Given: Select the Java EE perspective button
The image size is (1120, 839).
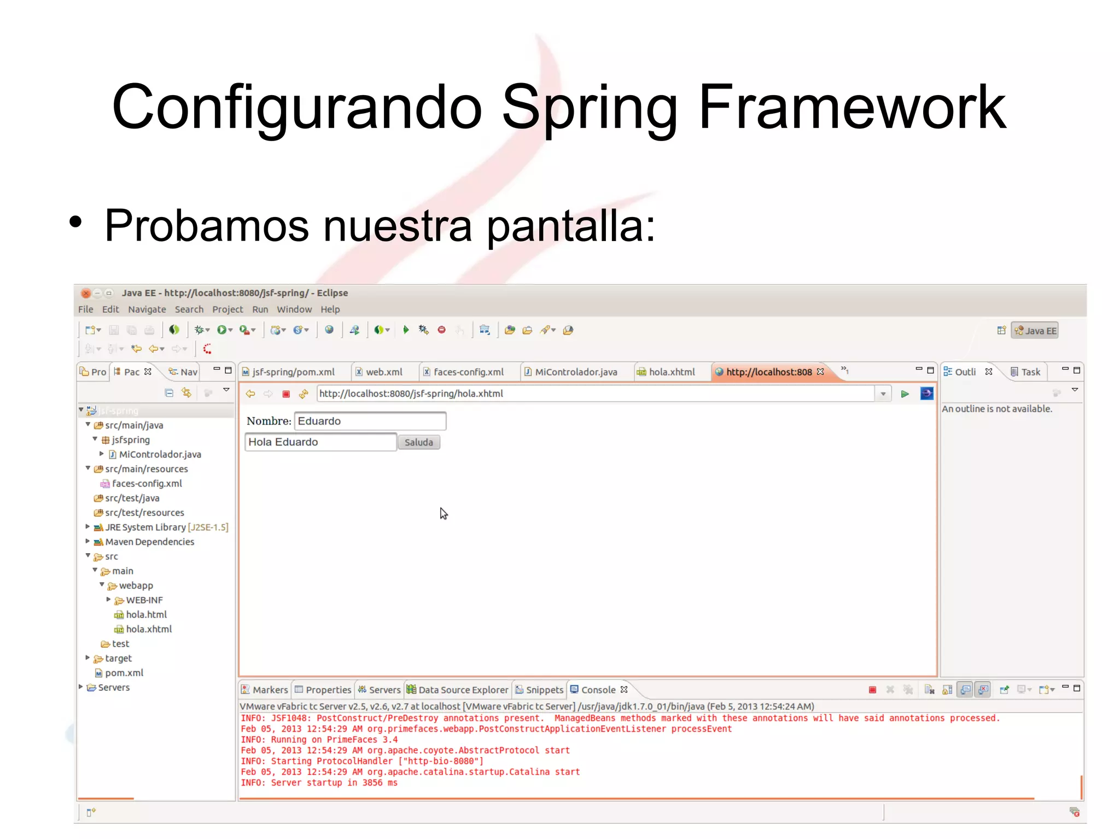Looking at the screenshot, I should 1035,331.
